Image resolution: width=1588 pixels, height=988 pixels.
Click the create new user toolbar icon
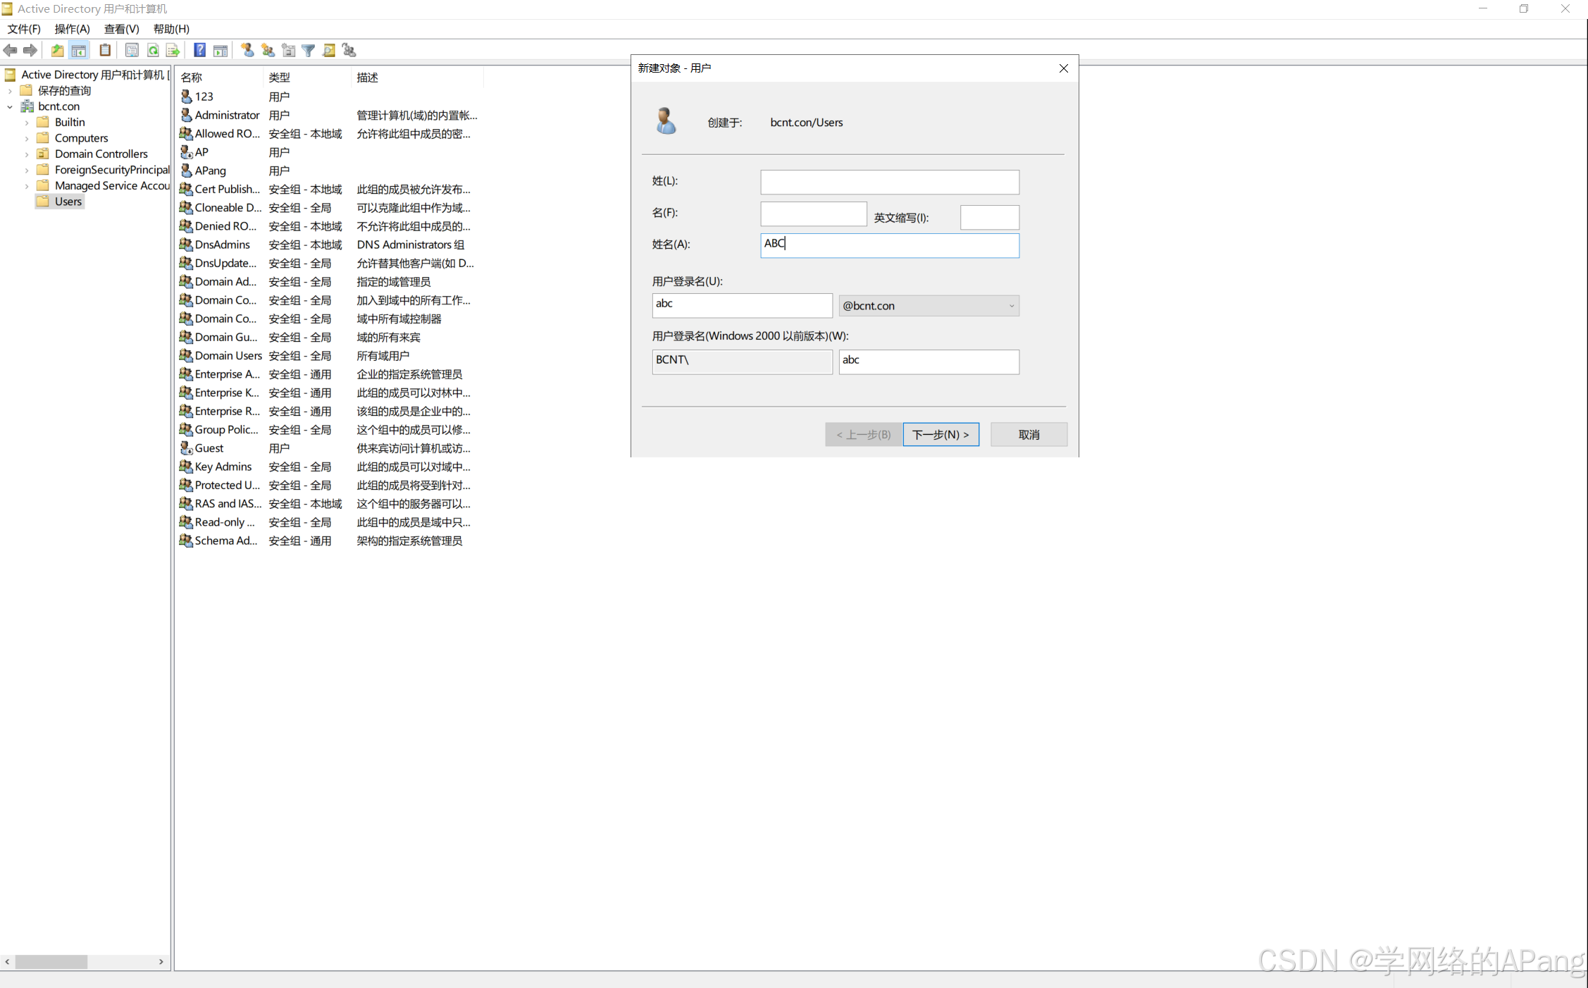point(247,50)
